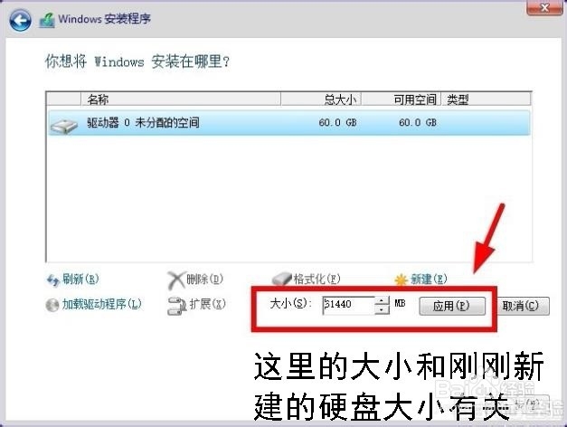Apply the partition size with 应用(P)
Image resolution: width=567 pixels, height=427 pixels.
coord(452,306)
